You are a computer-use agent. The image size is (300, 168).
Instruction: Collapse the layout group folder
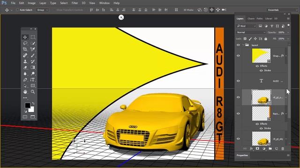243,45
